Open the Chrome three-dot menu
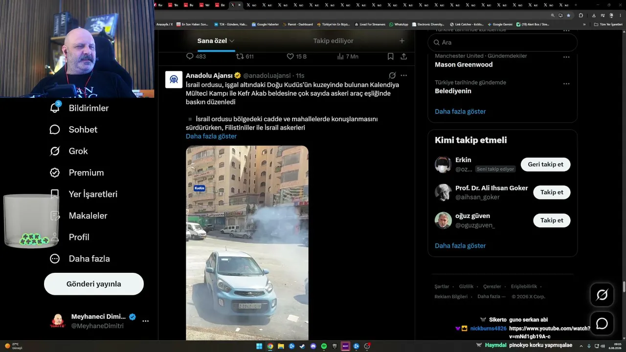This screenshot has height=352, width=626. coord(620,15)
